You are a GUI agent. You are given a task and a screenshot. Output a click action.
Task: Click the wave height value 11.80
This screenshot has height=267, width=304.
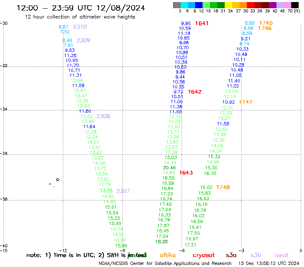click(85, 111)
